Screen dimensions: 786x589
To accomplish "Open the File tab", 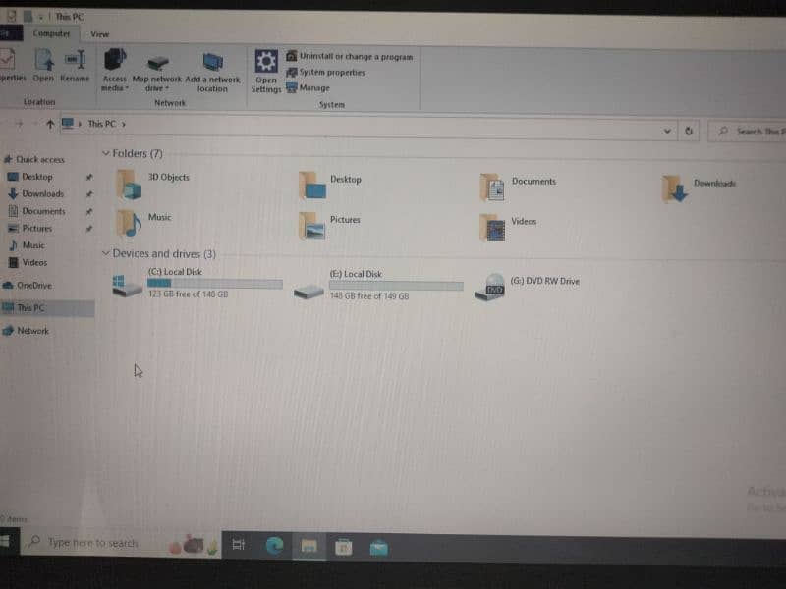I will (x=9, y=33).
